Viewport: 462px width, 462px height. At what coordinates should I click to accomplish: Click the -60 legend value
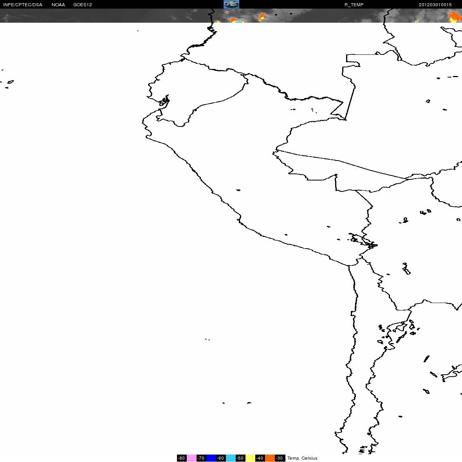click(x=221, y=458)
